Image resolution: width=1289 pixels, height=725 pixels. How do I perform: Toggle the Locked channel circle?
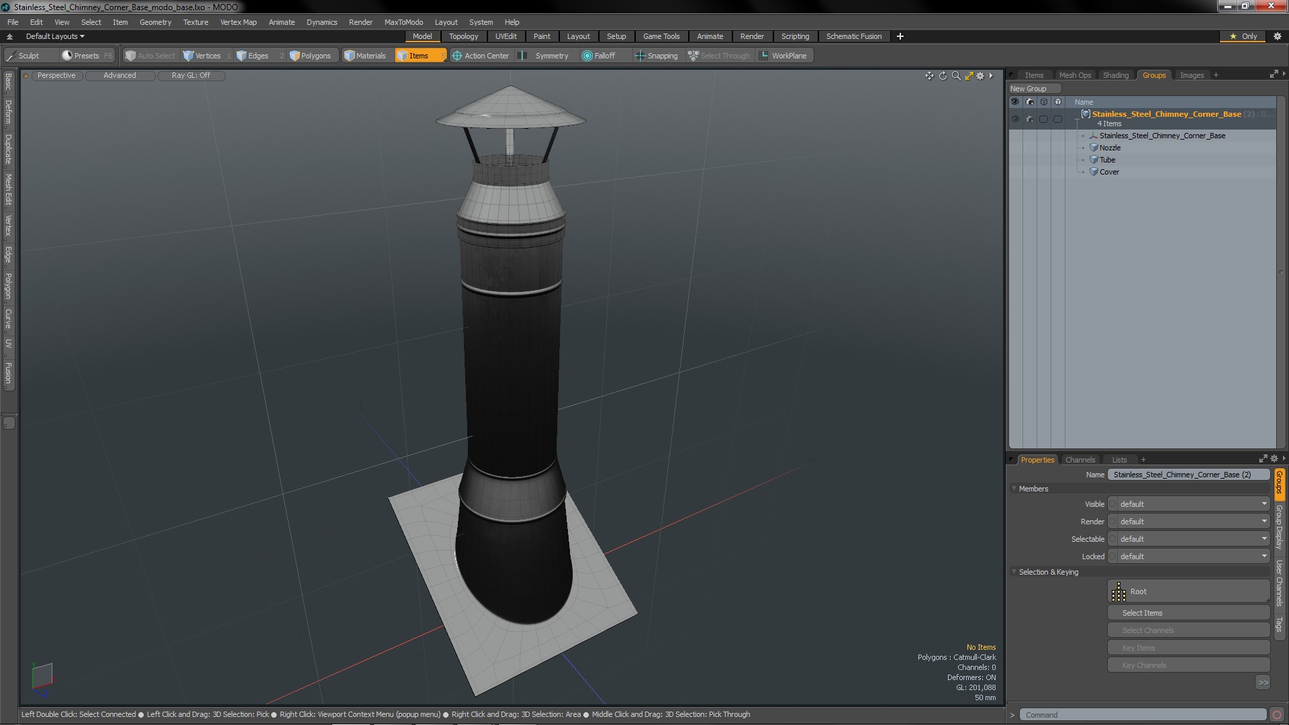click(1112, 557)
